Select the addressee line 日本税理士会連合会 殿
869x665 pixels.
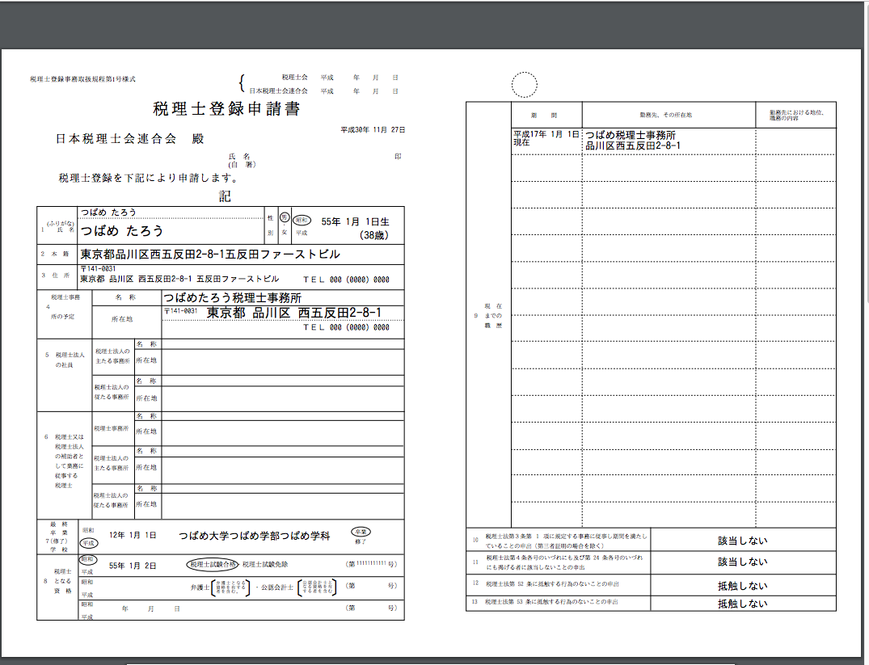click(129, 138)
